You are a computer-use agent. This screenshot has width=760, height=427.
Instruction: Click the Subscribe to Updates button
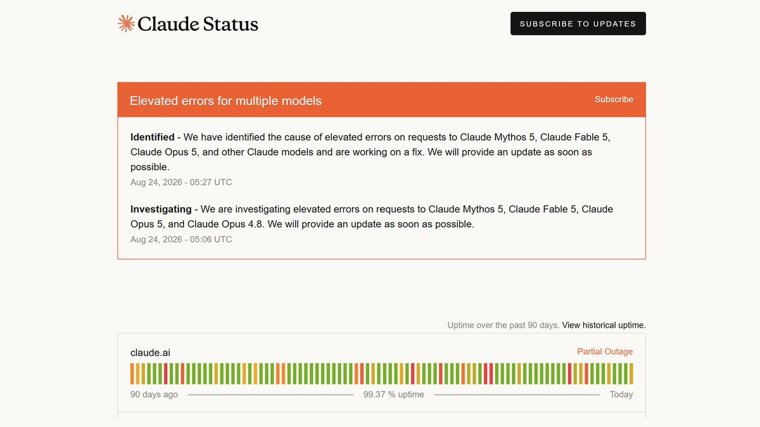578,23
